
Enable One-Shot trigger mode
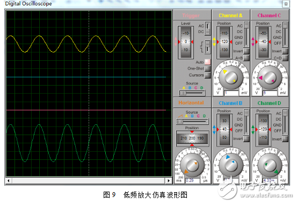pyautogui.click(x=208, y=68)
